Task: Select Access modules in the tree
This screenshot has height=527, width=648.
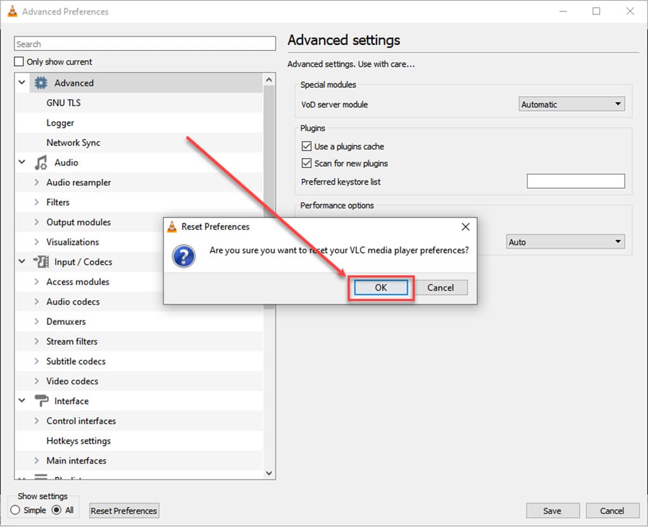Action: coord(78,282)
